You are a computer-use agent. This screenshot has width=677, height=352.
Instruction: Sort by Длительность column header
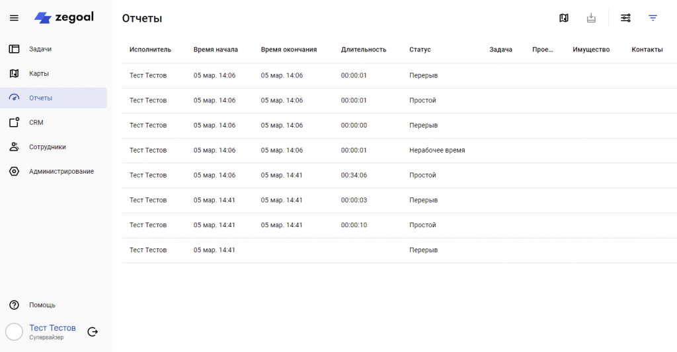pos(364,50)
